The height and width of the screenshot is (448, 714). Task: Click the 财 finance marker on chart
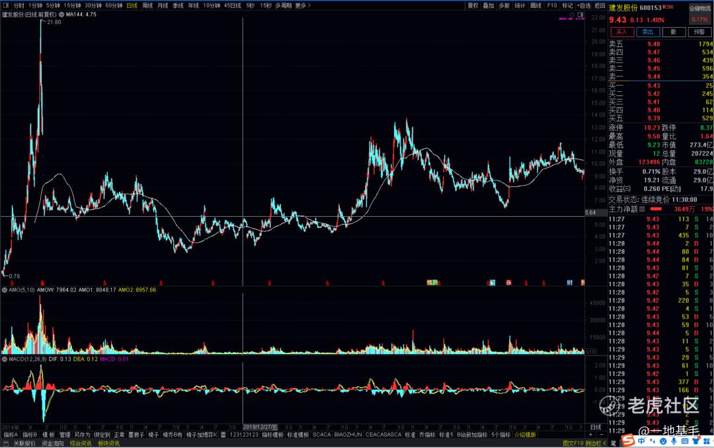coord(570,283)
